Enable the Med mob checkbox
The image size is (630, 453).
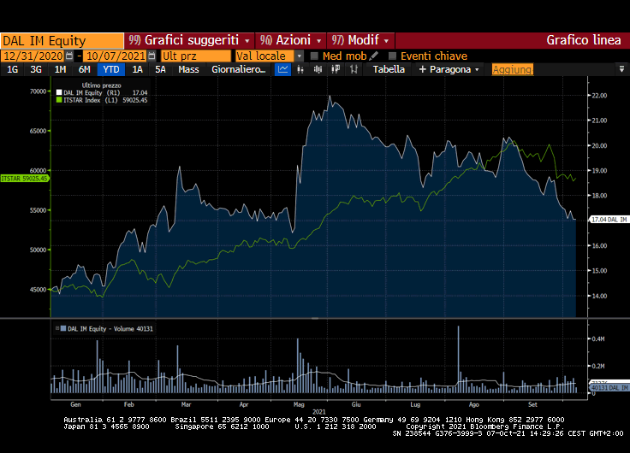314,56
